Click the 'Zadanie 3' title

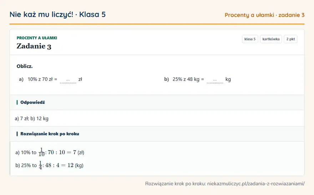[34, 46]
